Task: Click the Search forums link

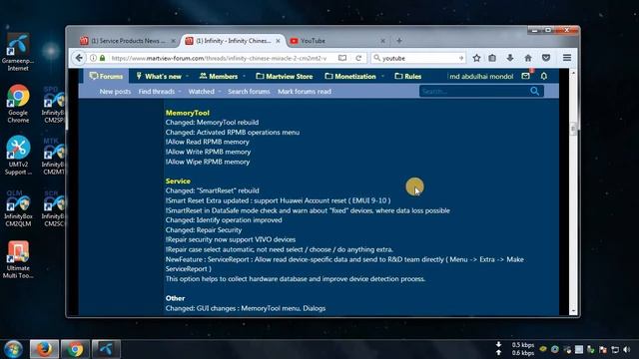Action: click(249, 92)
